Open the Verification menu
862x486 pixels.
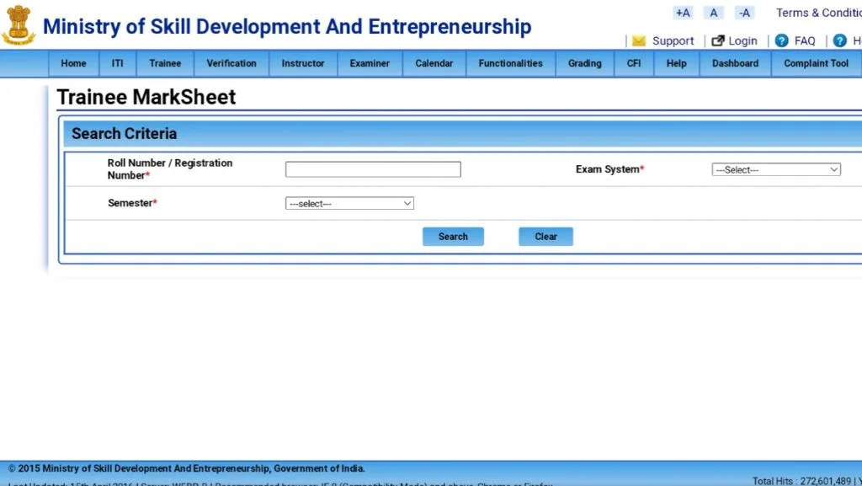pyautogui.click(x=231, y=63)
